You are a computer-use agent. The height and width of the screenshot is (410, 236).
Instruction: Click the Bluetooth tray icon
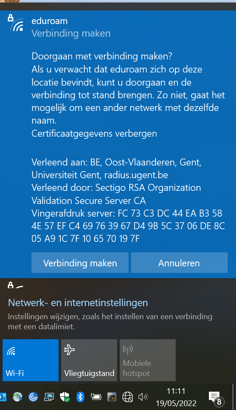point(80,397)
